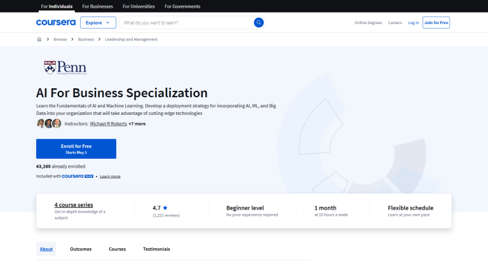
Task: Select the For Universities tab
Action: click(139, 6)
